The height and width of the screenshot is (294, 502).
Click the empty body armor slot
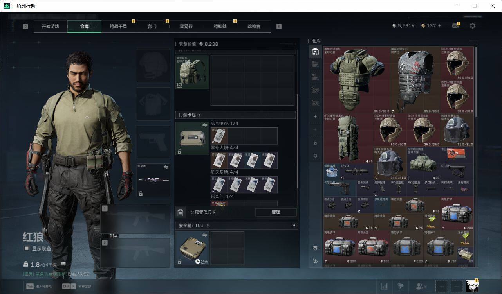pyautogui.click(x=153, y=104)
